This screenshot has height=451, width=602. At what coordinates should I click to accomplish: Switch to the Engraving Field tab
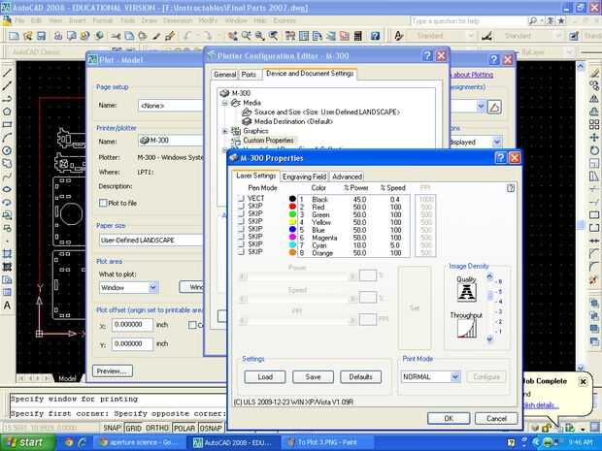point(304,177)
